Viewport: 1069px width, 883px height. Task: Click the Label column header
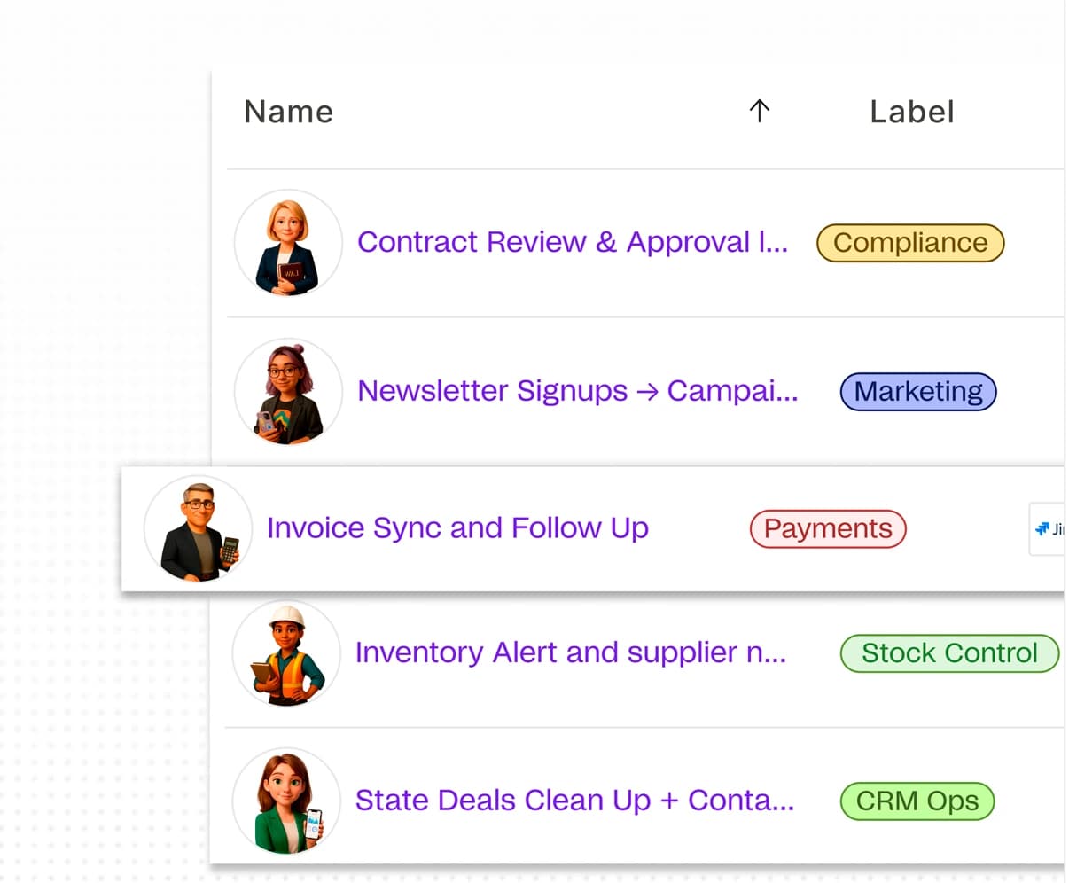pos(912,112)
